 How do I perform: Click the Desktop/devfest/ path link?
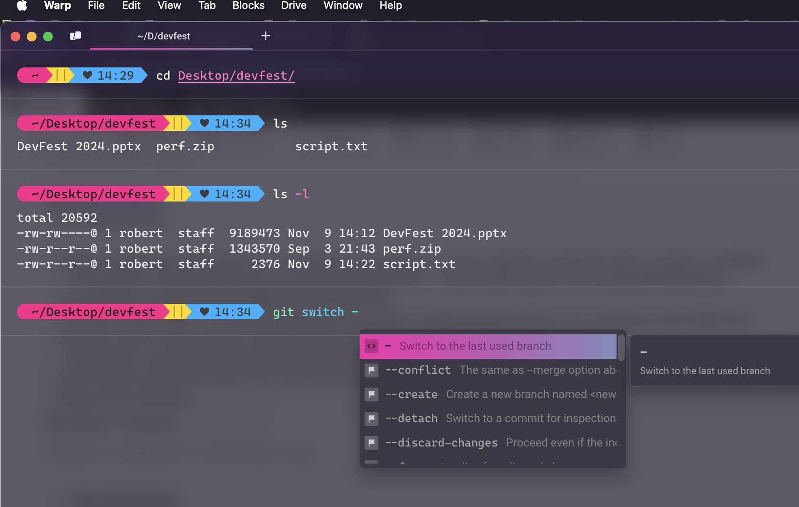[x=236, y=76]
